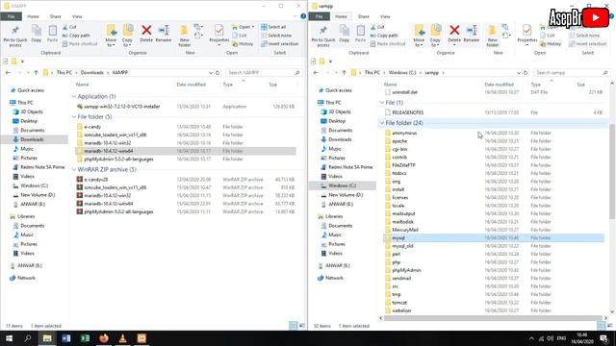Collapse File folder (24) group in right window
The width and height of the screenshot is (616, 346).
tap(382, 123)
